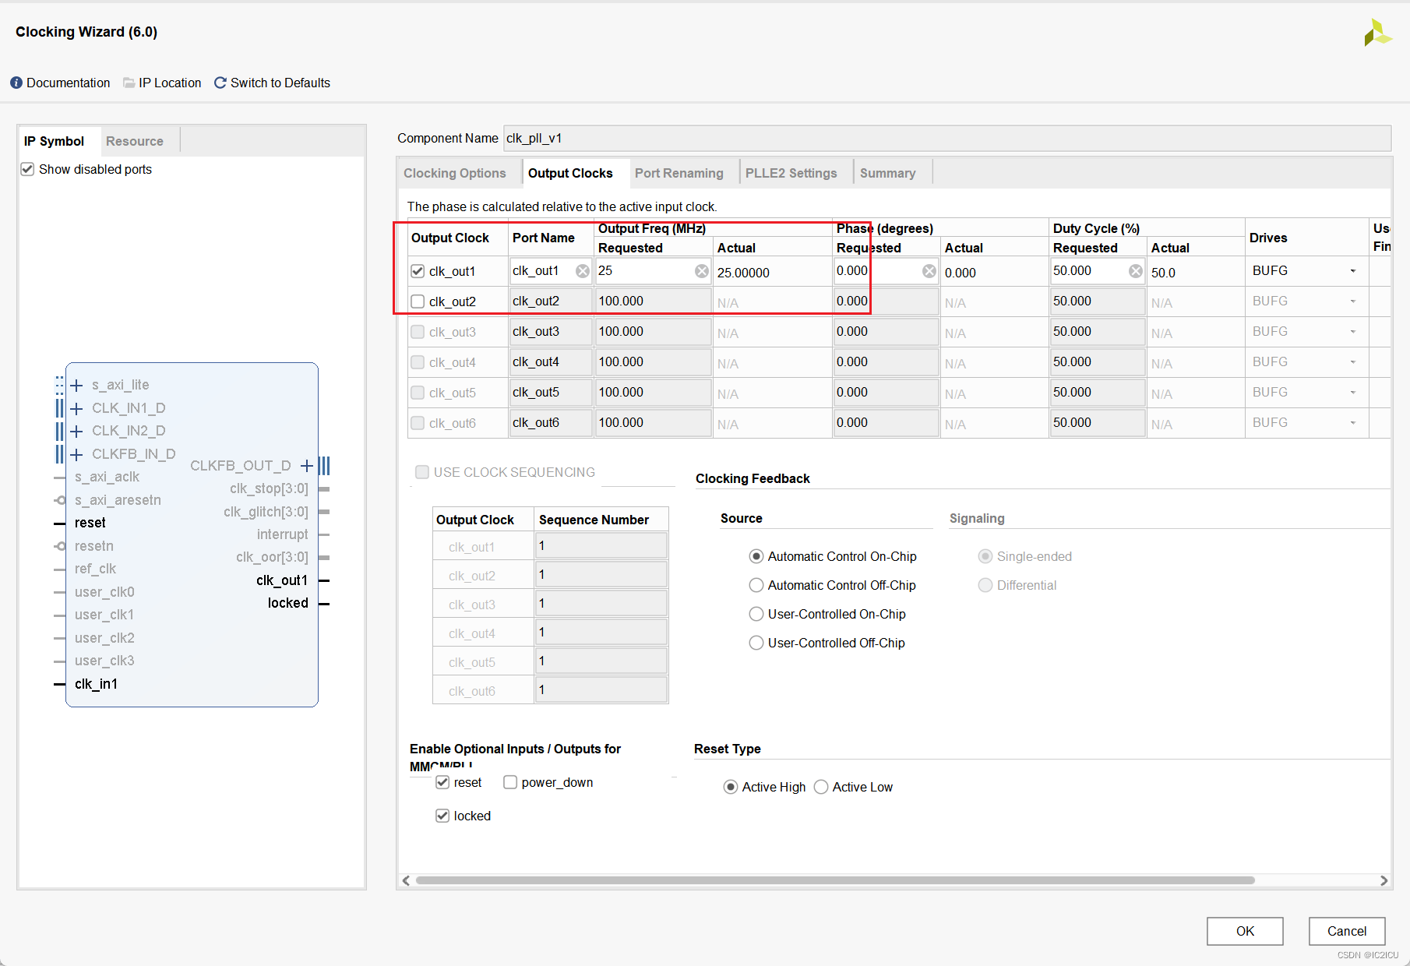Switch to the PLLE2 Settings tab
Viewport: 1410px width, 966px height.
click(x=791, y=173)
